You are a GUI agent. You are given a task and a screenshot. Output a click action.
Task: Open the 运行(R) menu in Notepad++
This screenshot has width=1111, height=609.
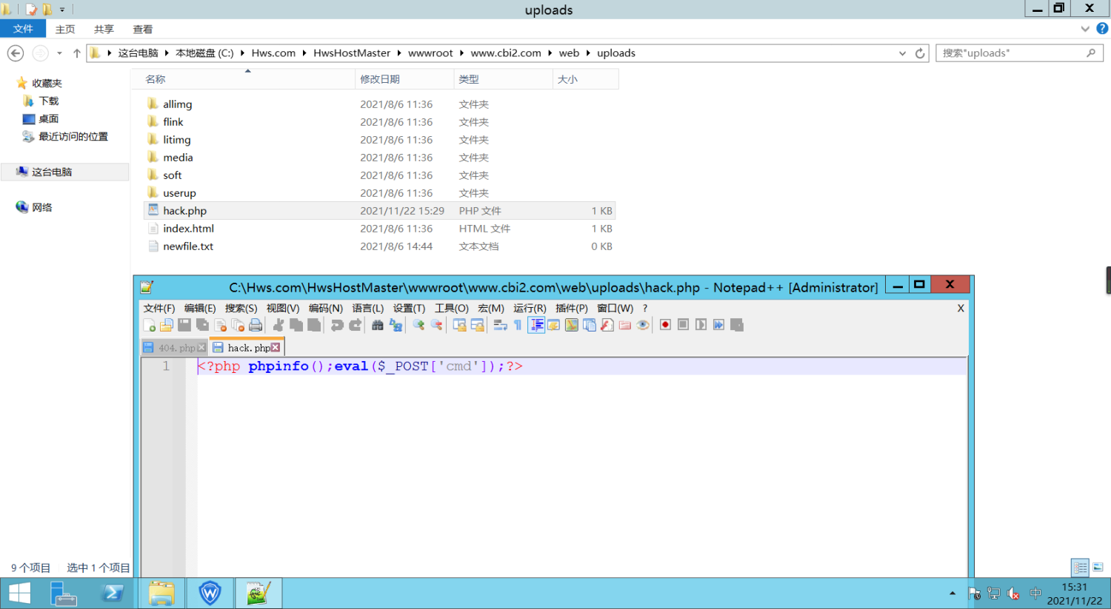[x=530, y=308]
